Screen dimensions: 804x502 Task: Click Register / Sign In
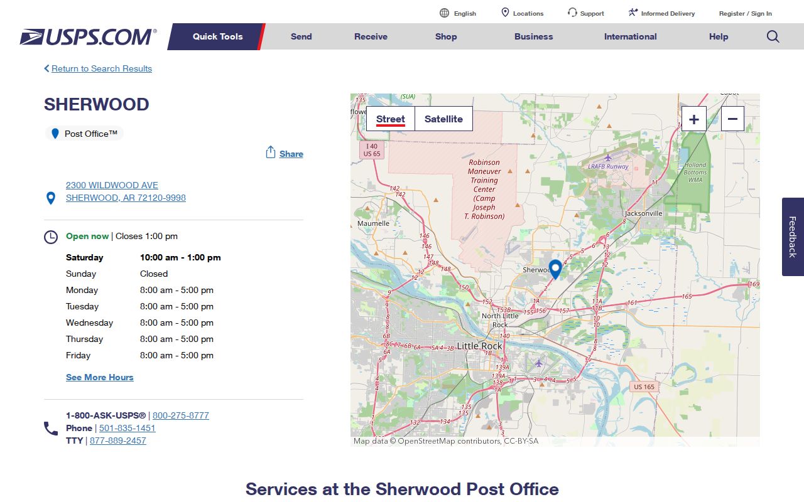(x=746, y=13)
